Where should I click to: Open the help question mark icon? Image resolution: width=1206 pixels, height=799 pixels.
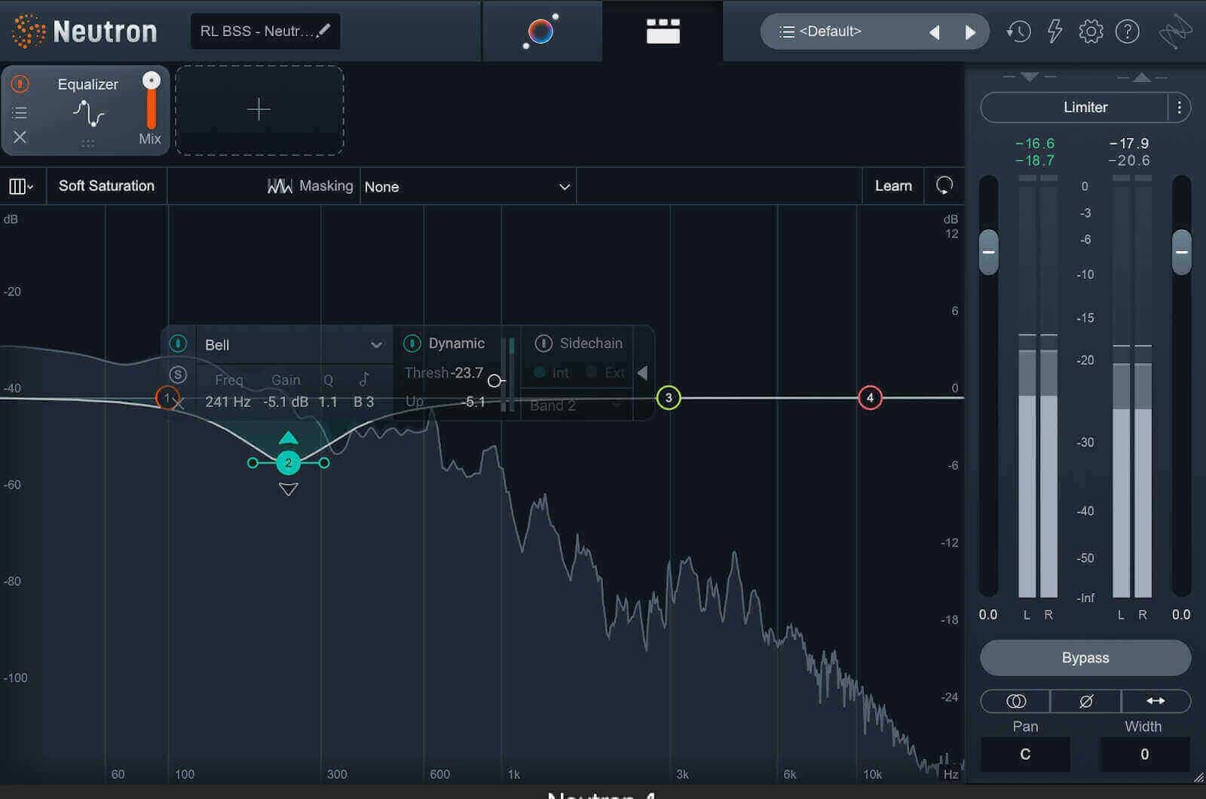pyautogui.click(x=1127, y=32)
